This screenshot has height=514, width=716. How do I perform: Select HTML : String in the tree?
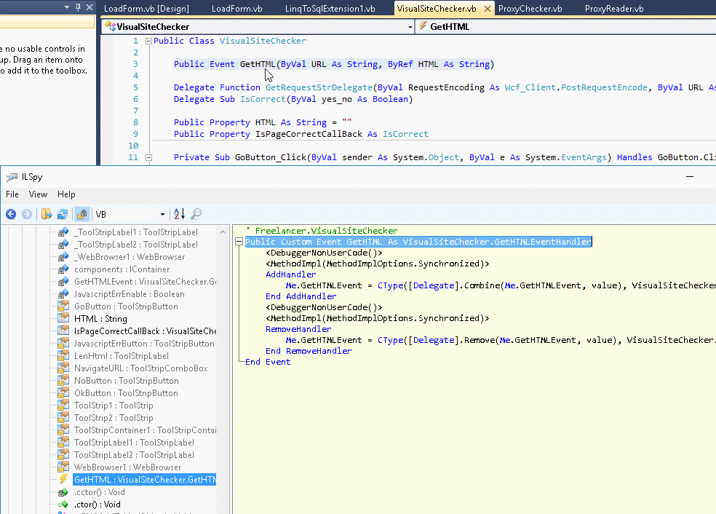click(x=100, y=319)
